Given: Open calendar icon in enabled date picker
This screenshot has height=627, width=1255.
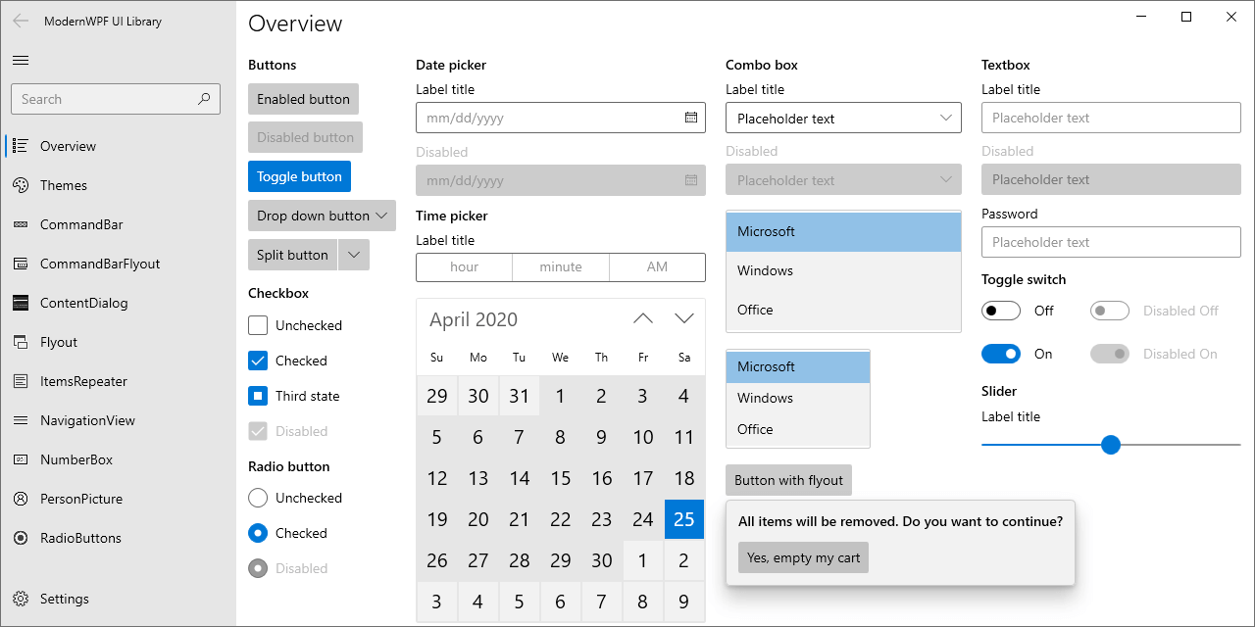Looking at the screenshot, I should pos(690,118).
